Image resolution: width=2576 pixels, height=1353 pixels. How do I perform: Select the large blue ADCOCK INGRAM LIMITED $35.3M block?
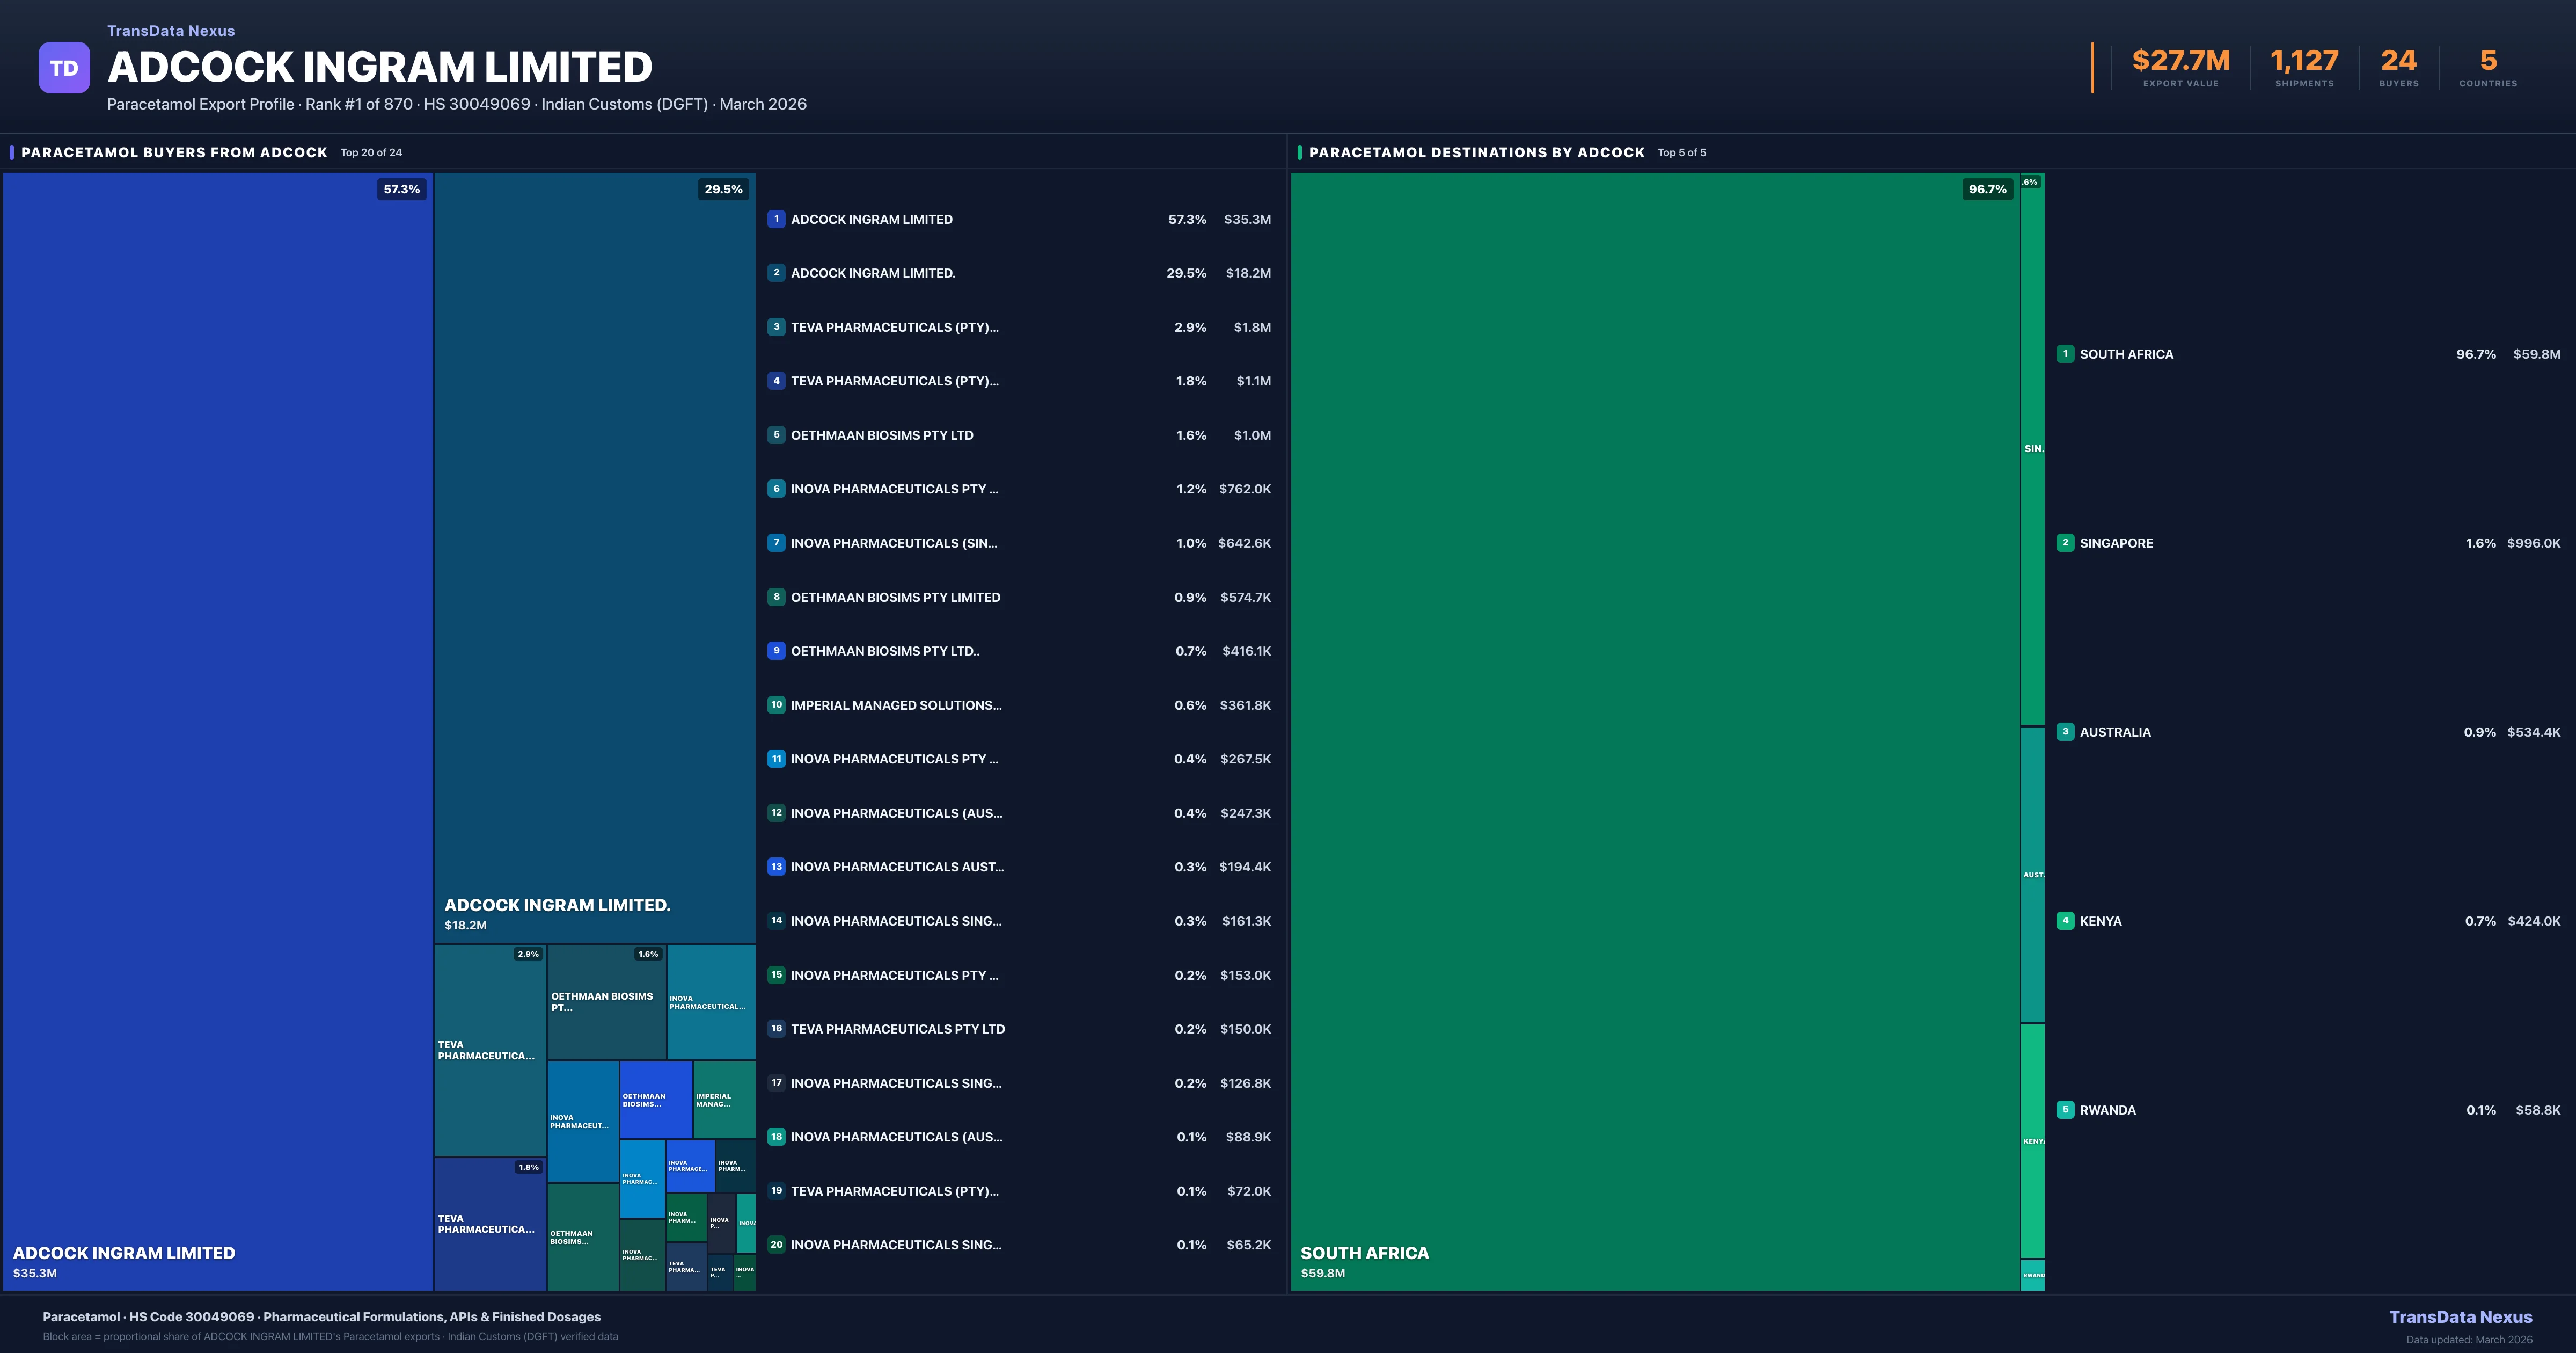(x=217, y=731)
